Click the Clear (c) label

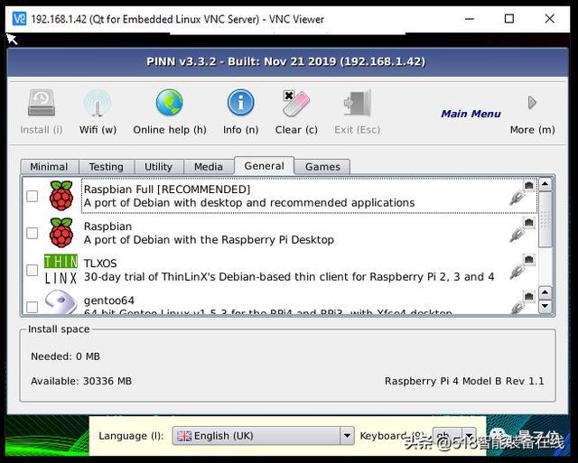point(296,130)
